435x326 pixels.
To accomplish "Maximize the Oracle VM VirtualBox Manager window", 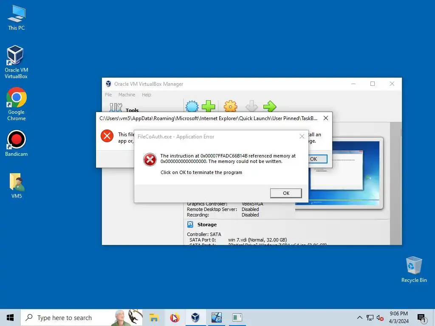I will coord(373,84).
